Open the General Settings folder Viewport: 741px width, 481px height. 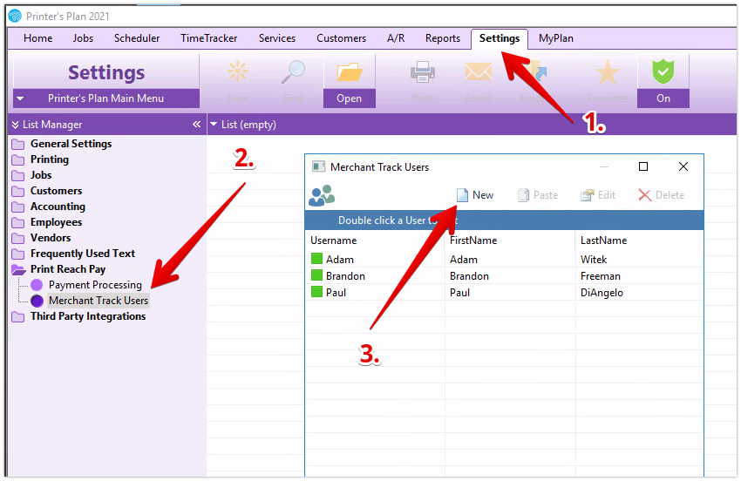[71, 144]
